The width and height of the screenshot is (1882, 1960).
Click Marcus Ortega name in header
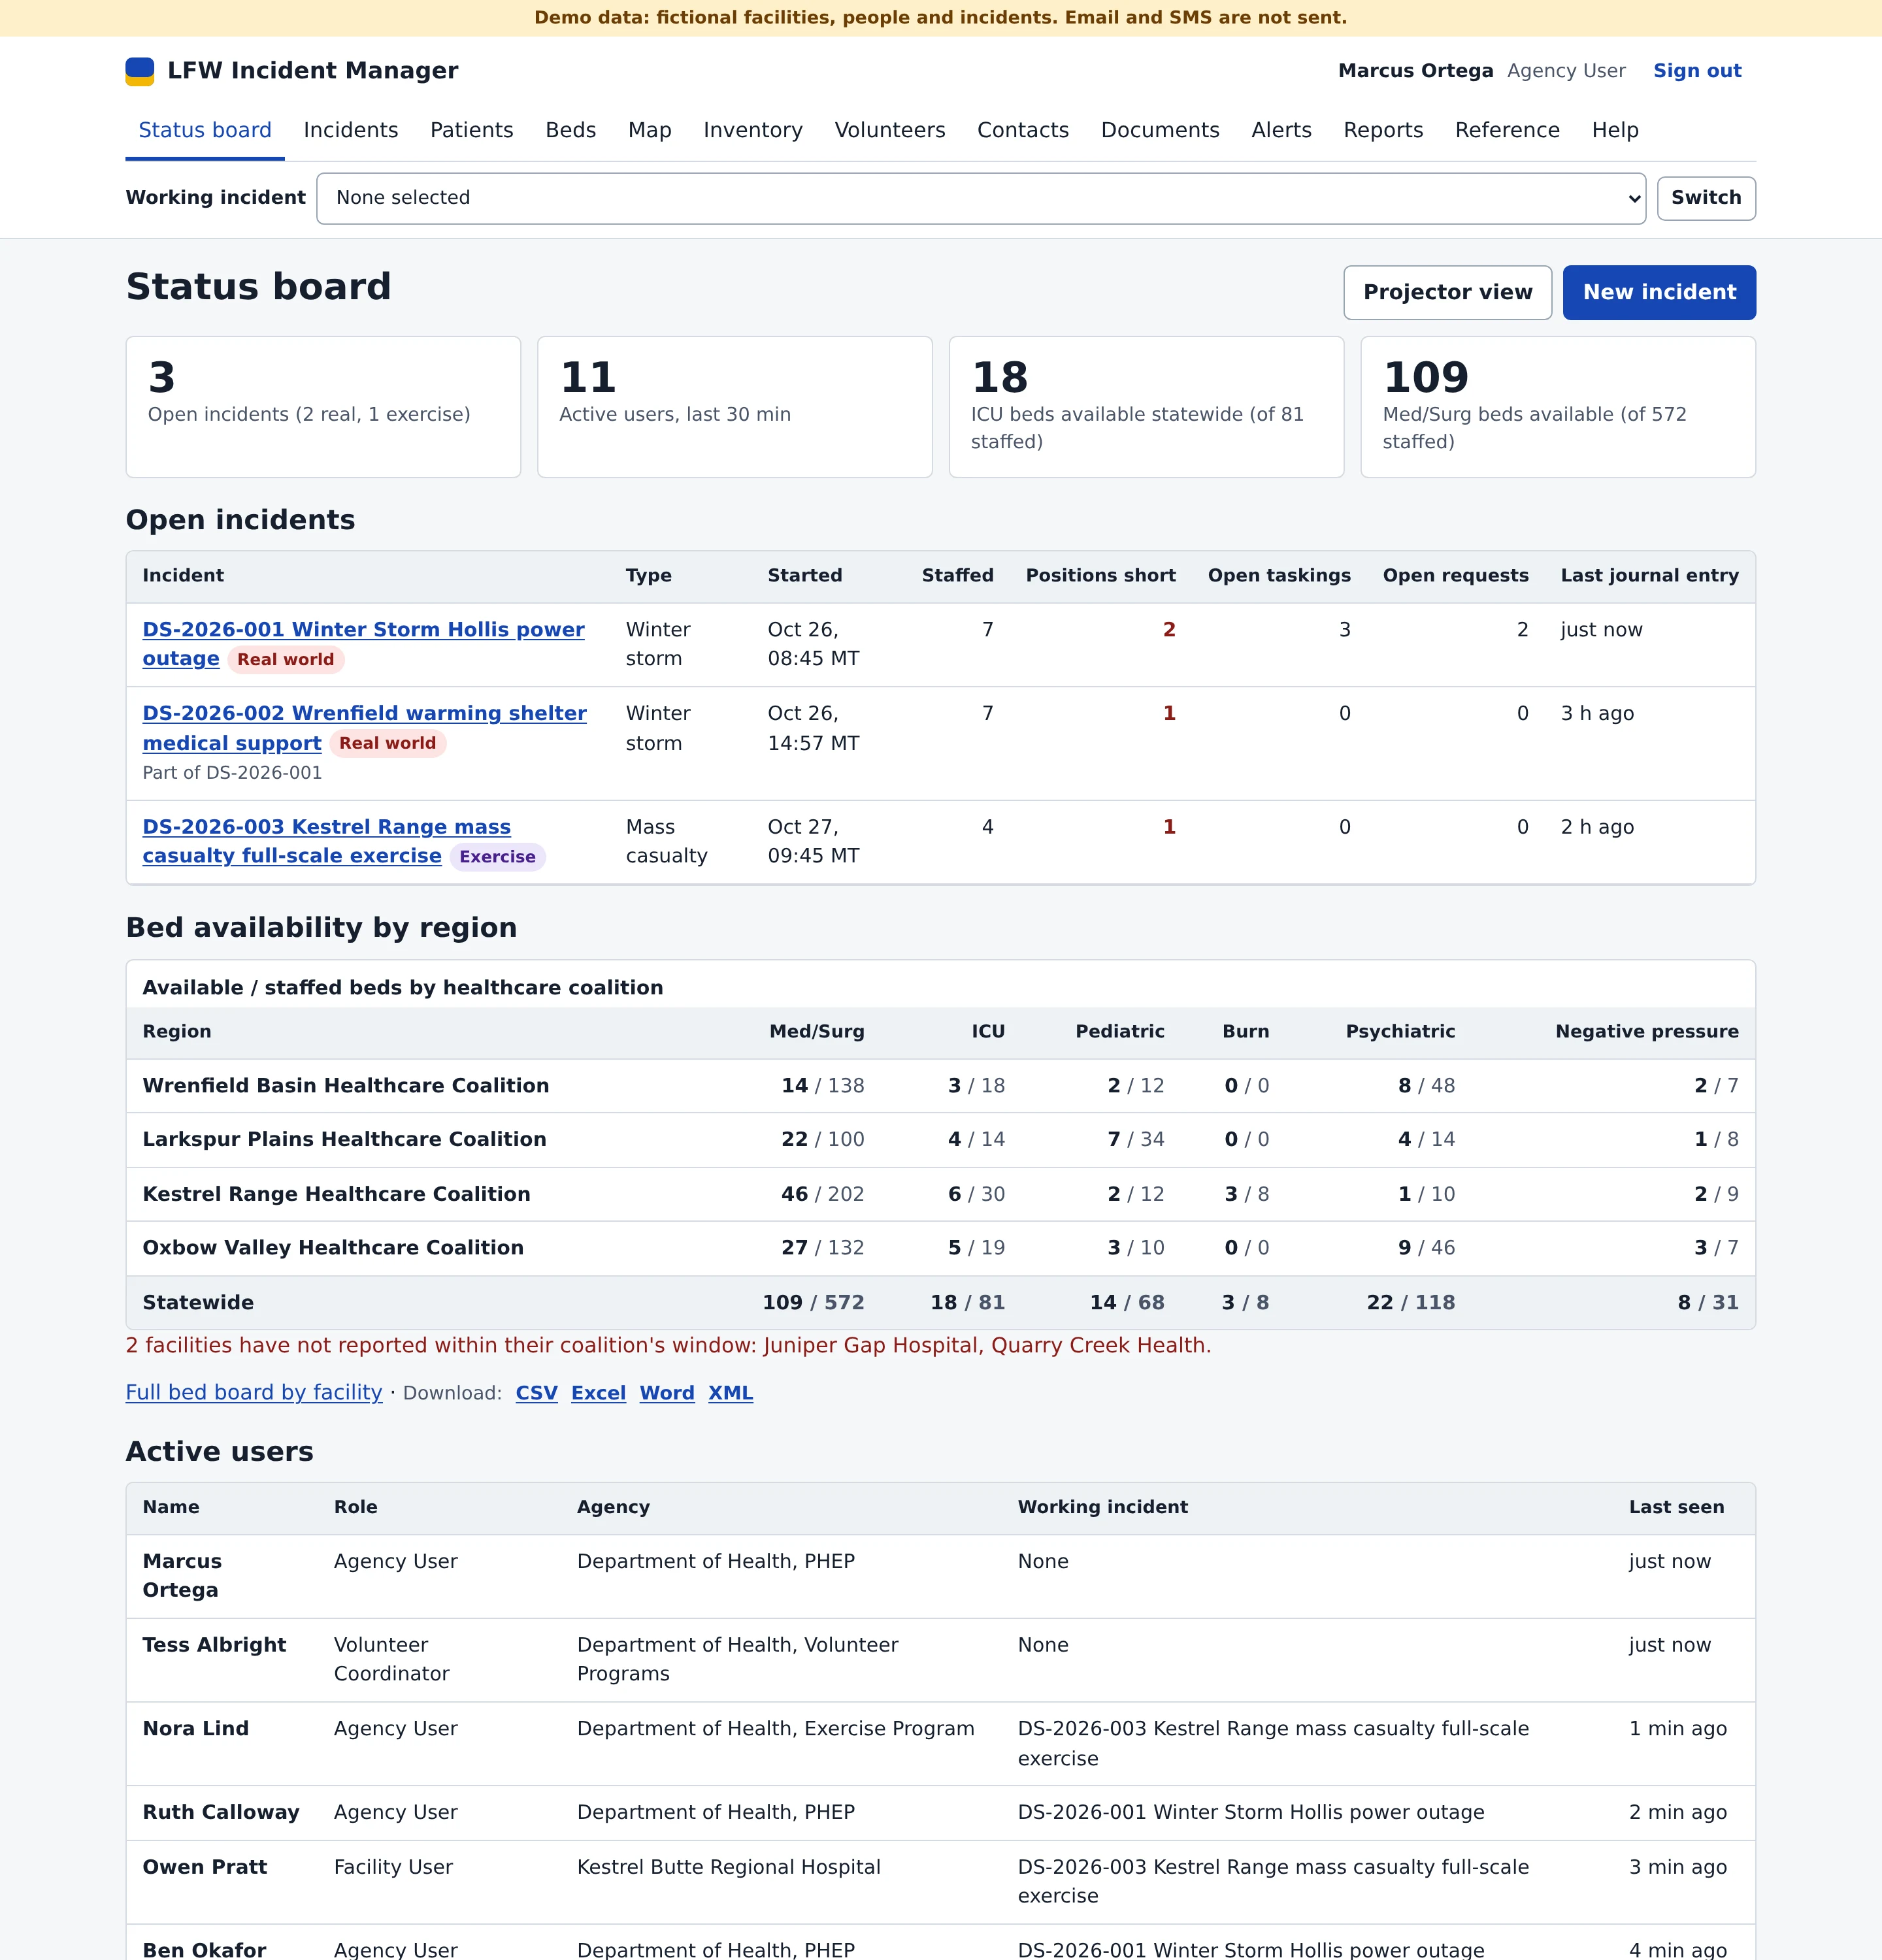[1415, 71]
